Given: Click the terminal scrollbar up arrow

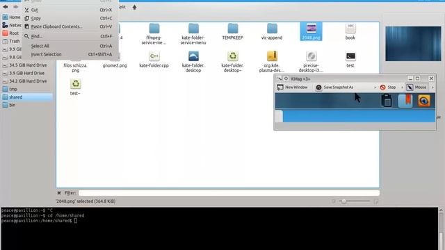Looking at the screenshot, I should click(x=441, y=210).
